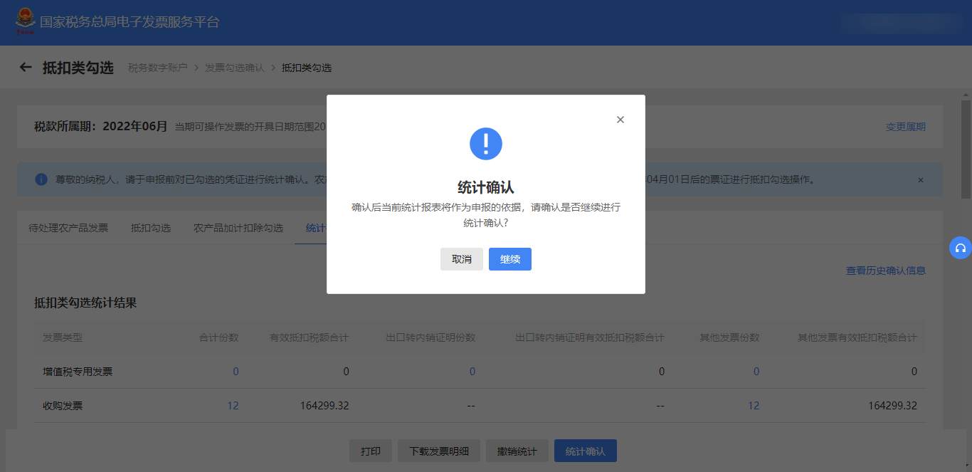The image size is (972, 472).
Task: Click 下载发票明细 button
Action: (x=438, y=451)
